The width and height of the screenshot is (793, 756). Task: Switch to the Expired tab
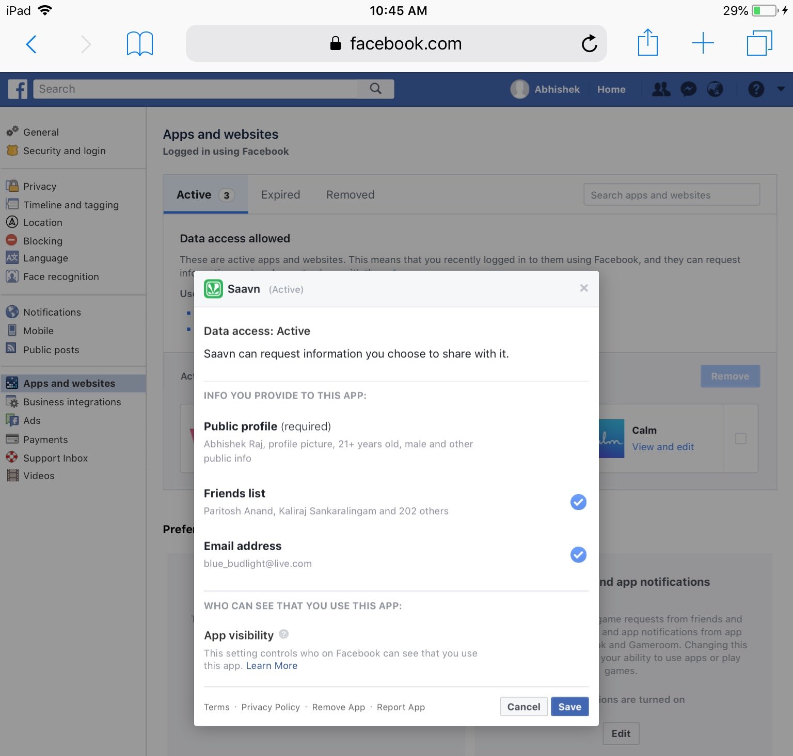point(280,194)
